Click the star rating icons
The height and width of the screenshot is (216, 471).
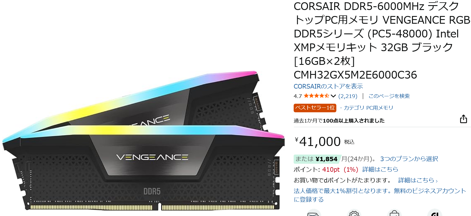coord(316,96)
